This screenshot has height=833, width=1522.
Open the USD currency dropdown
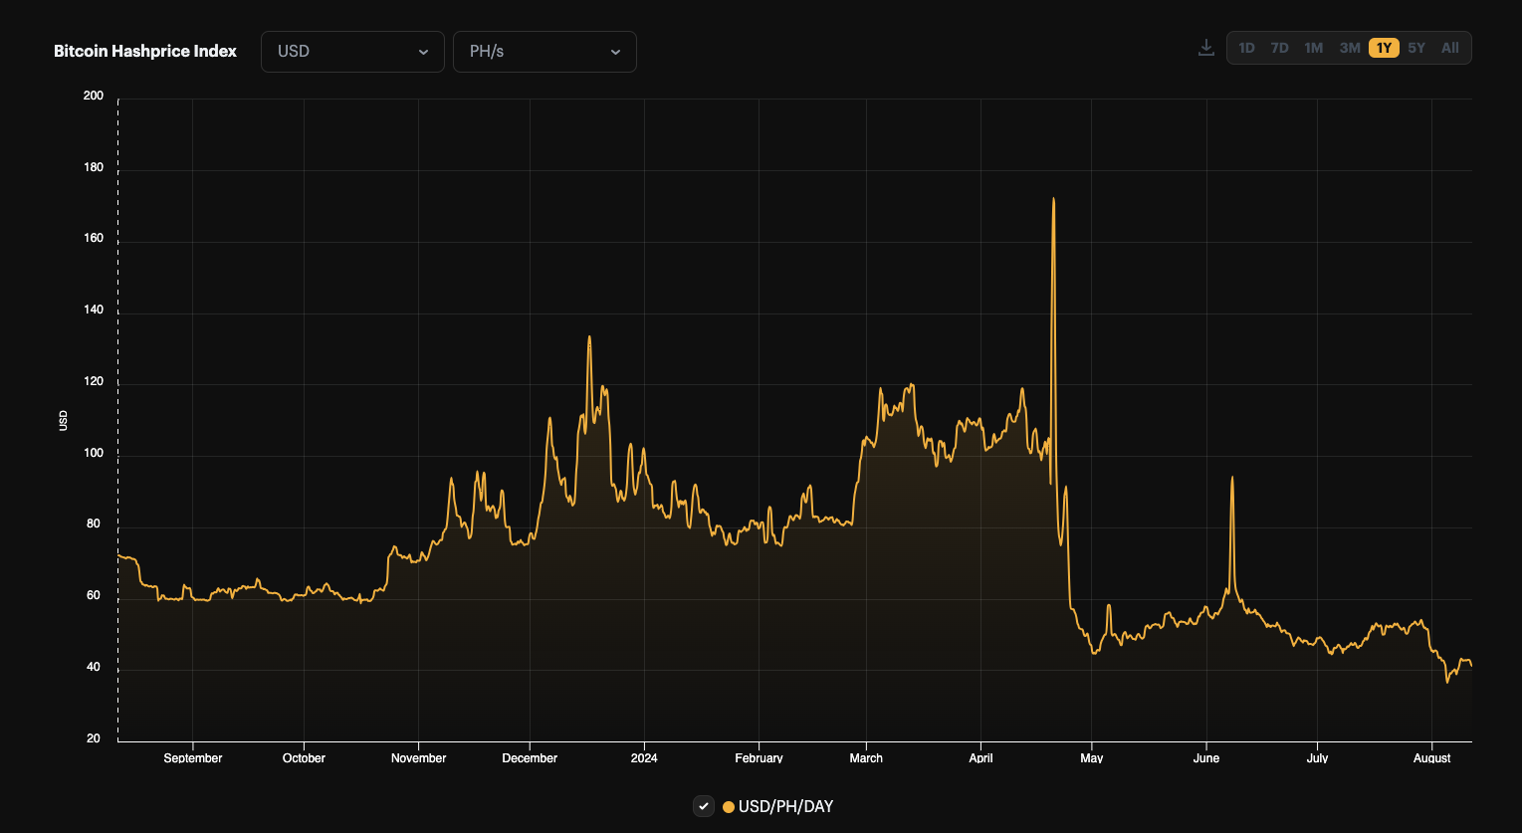(x=352, y=52)
